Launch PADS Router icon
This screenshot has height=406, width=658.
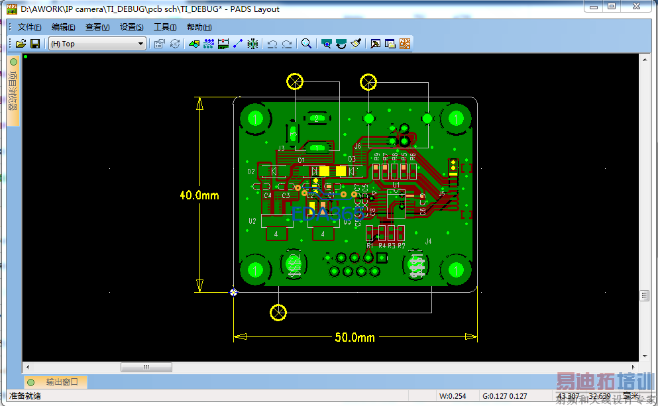(405, 44)
